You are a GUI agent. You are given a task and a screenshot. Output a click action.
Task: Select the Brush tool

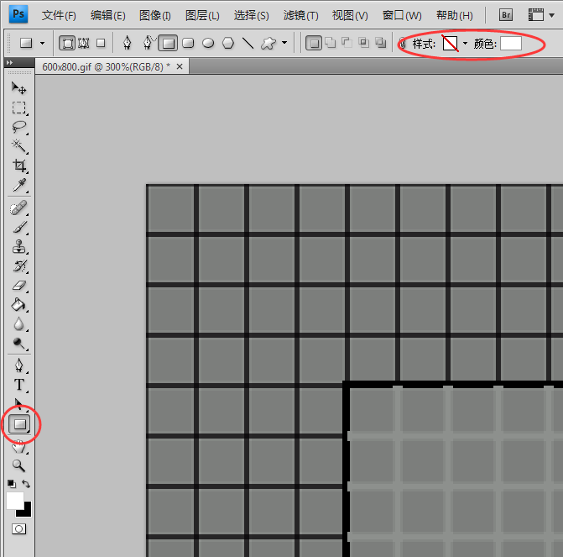18,228
